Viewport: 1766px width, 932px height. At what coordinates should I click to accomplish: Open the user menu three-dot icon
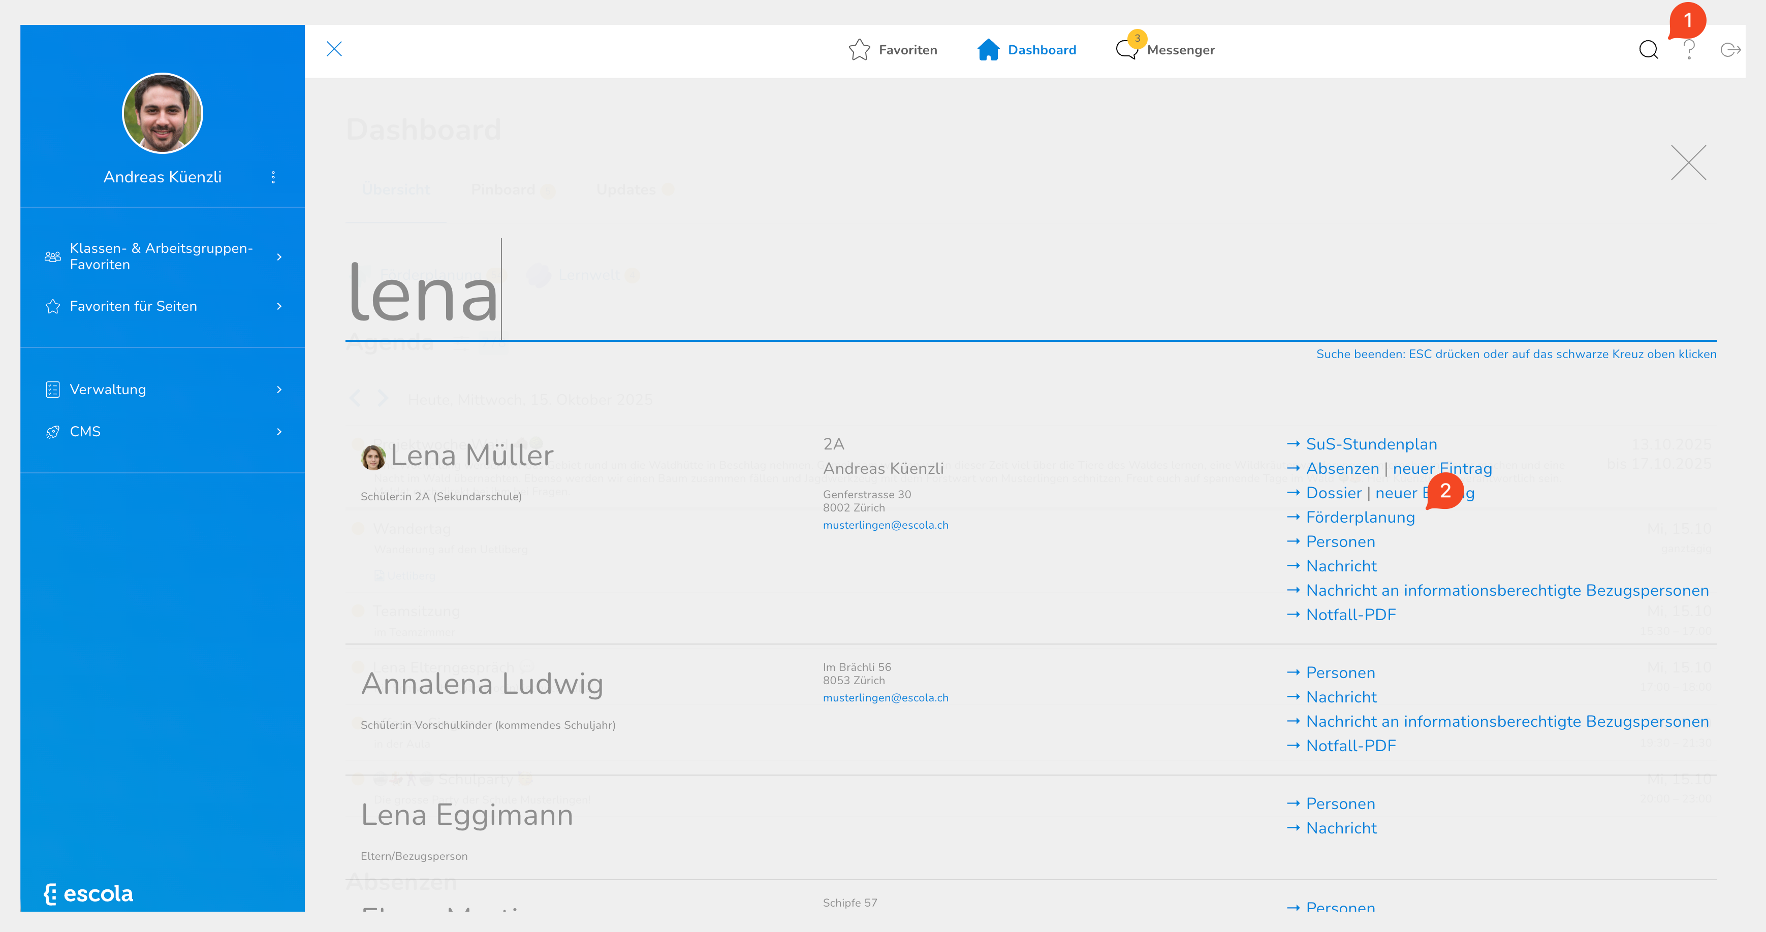click(x=273, y=177)
